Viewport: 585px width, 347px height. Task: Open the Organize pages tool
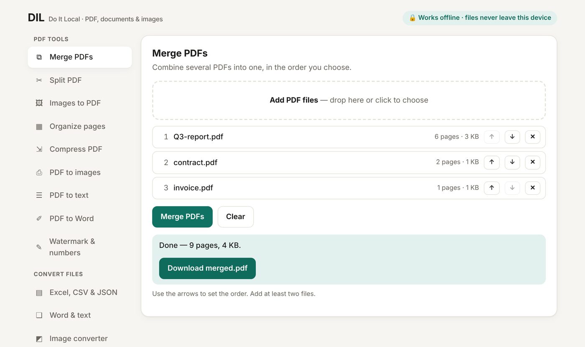click(x=80, y=126)
